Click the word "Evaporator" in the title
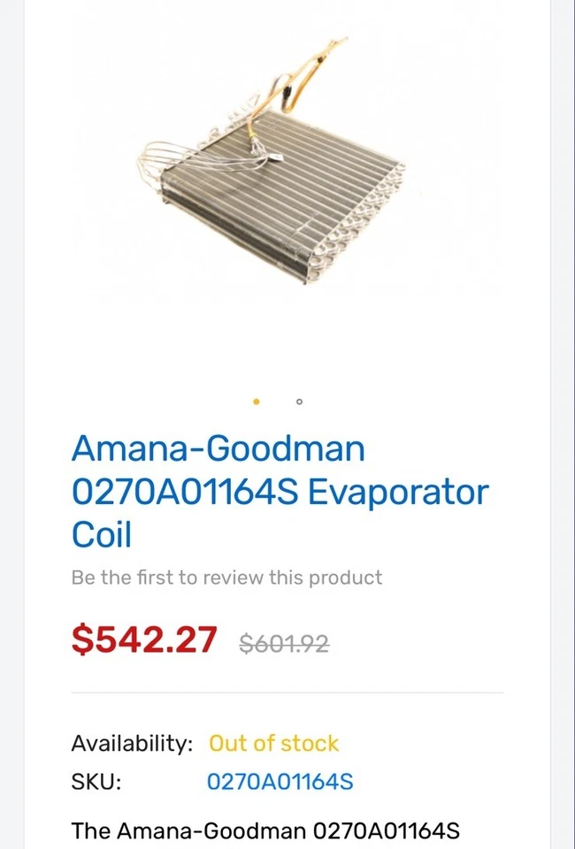 [398, 492]
